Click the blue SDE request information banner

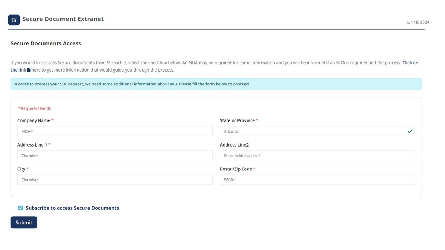click(x=216, y=84)
